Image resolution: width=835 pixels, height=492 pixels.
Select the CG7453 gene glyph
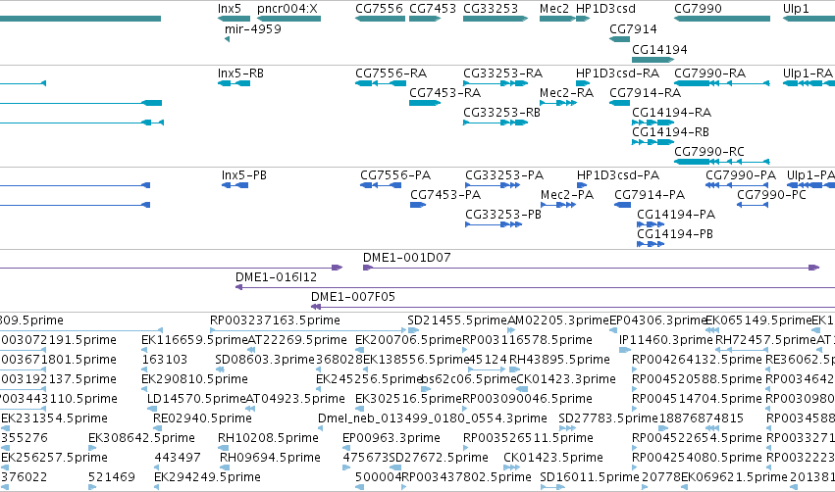pos(425,19)
